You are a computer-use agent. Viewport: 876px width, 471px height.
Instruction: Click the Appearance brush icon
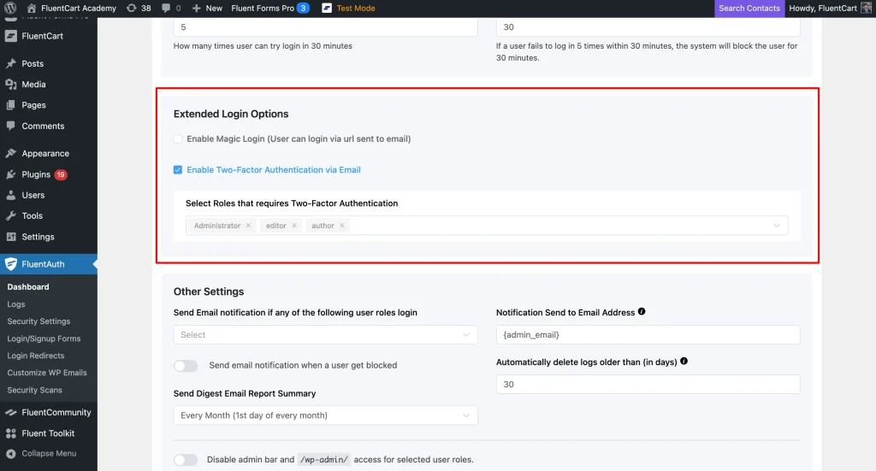point(10,154)
